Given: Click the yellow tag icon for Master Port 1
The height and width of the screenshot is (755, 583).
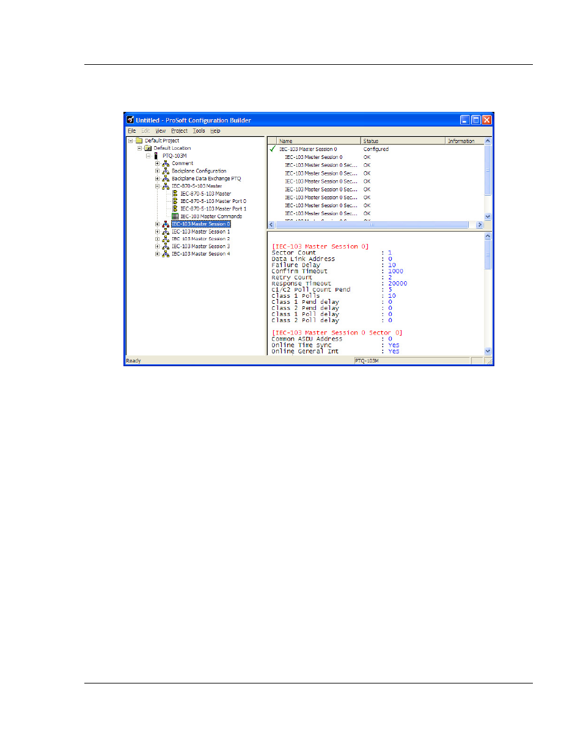Looking at the screenshot, I should (175, 208).
